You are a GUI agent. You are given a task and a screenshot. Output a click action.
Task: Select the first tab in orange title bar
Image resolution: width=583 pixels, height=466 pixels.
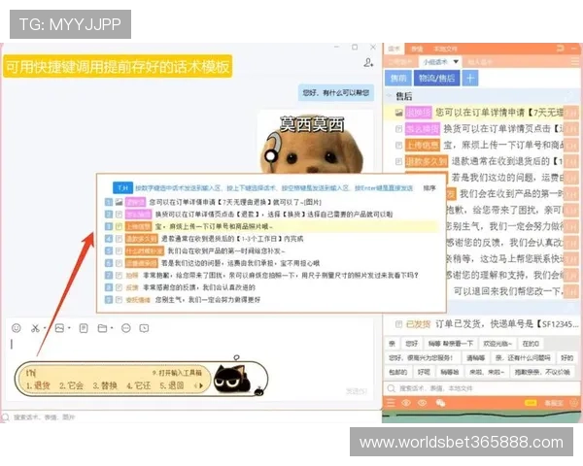coord(394,49)
